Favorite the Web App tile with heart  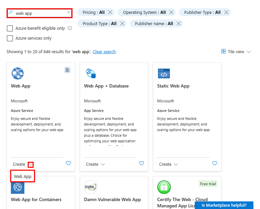pos(68,163)
